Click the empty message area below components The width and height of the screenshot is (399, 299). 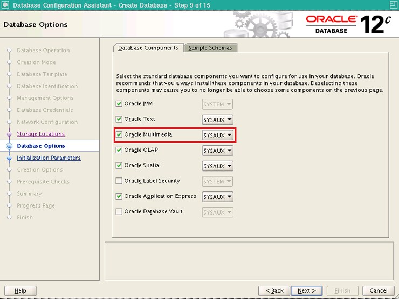[249, 261]
